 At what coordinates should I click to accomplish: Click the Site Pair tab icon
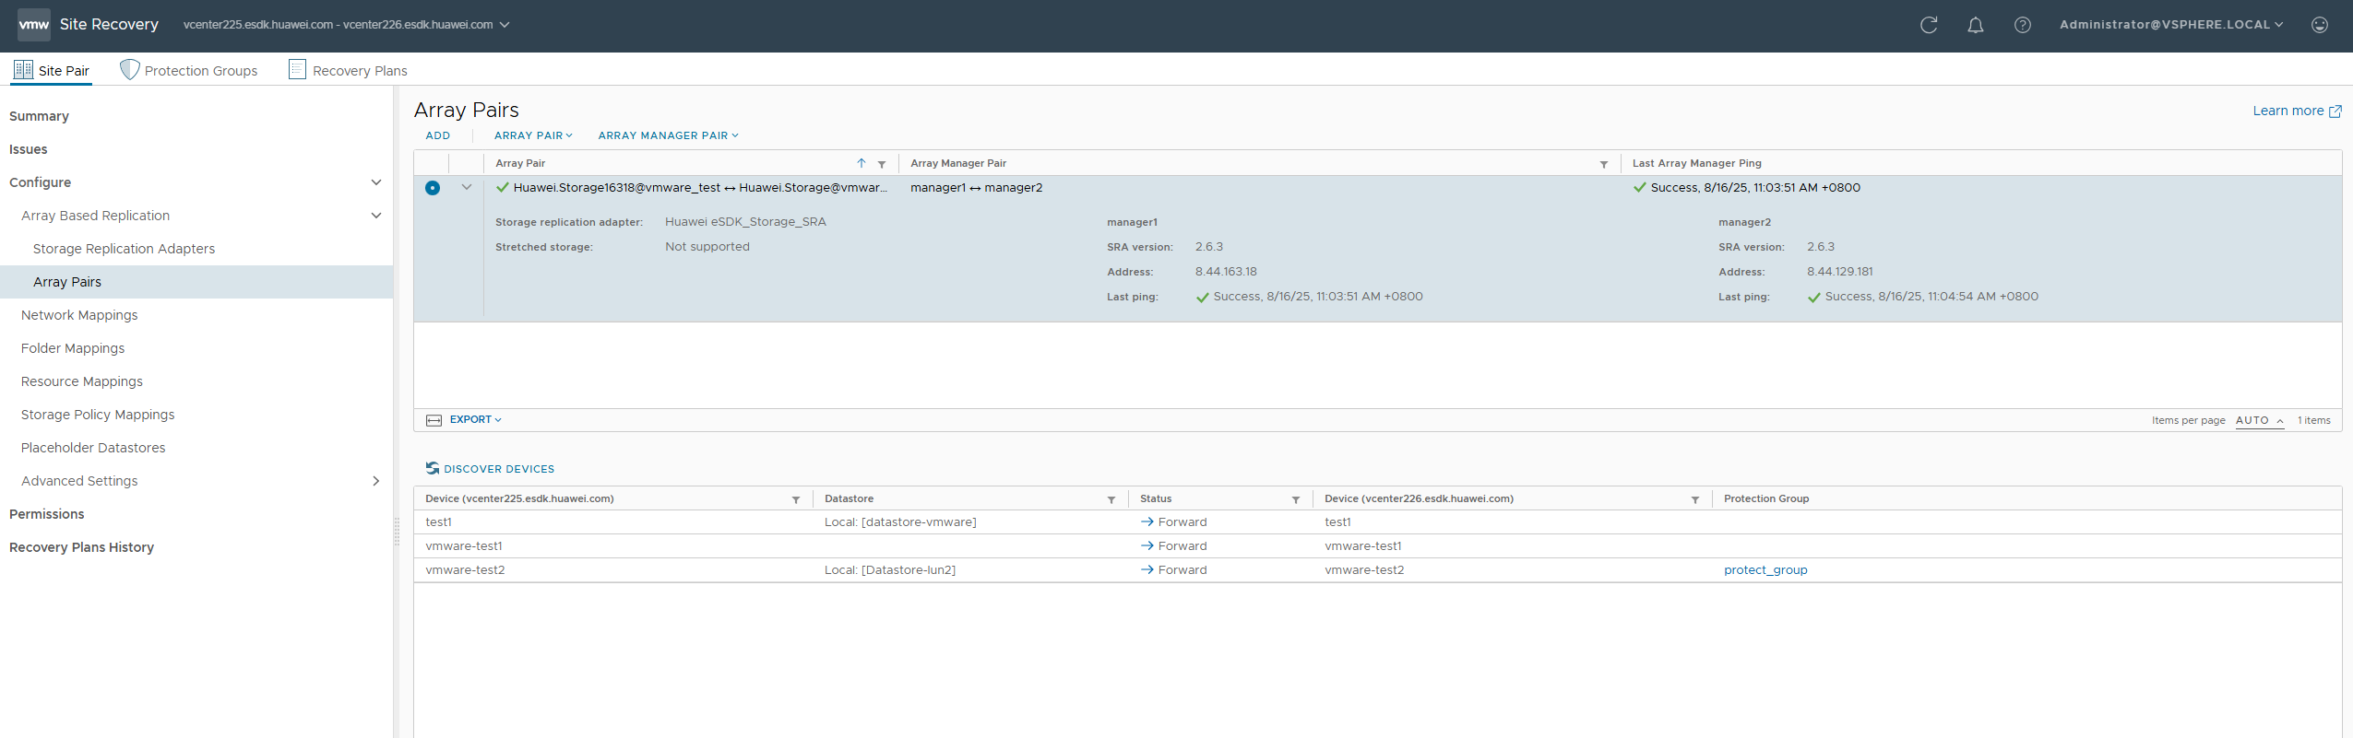click(x=23, y=69)
